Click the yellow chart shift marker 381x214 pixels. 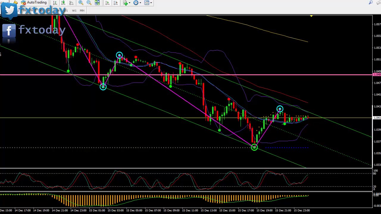(x=311, y=16)
